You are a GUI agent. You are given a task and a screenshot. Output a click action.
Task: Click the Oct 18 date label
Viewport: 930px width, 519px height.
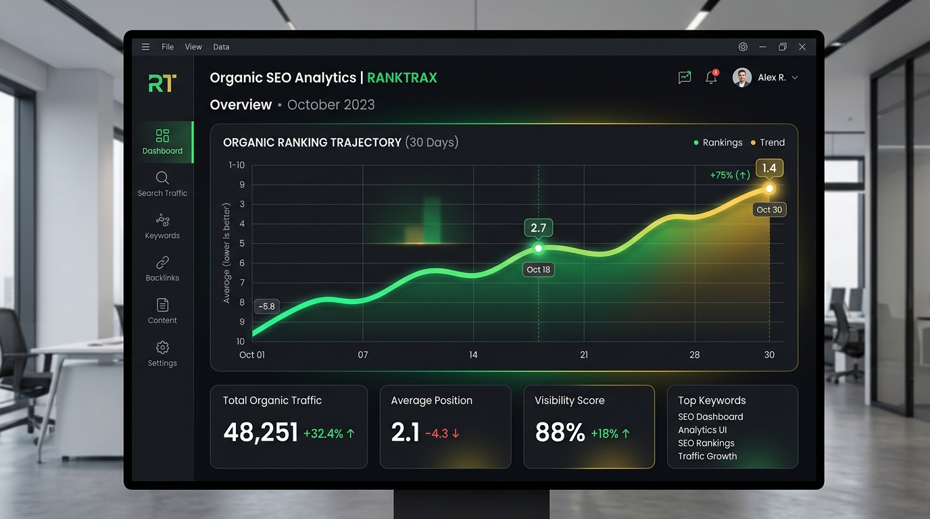539,270
